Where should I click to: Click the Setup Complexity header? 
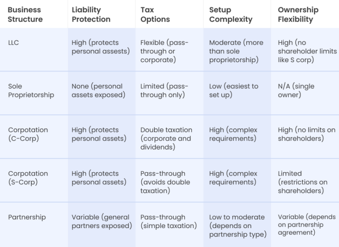pos(230,15)
